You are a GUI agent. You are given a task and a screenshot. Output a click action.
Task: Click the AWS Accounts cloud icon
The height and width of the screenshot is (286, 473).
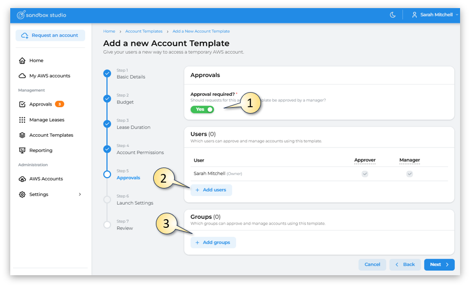(22, 179)
